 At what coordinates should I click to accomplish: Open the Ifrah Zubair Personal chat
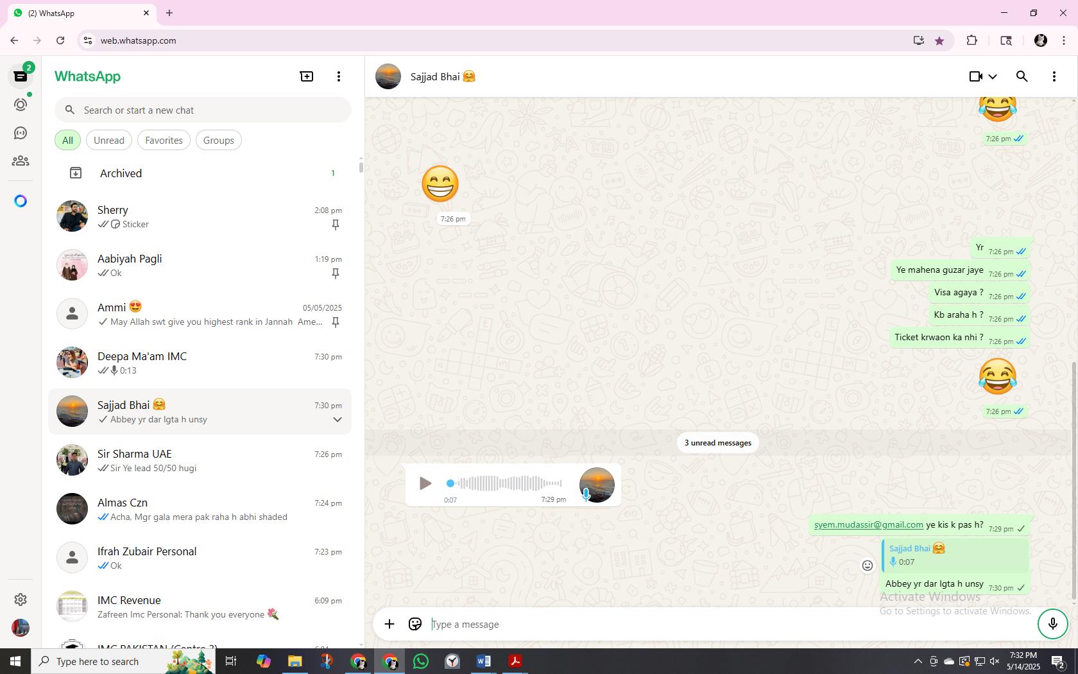tap(200, 558)
